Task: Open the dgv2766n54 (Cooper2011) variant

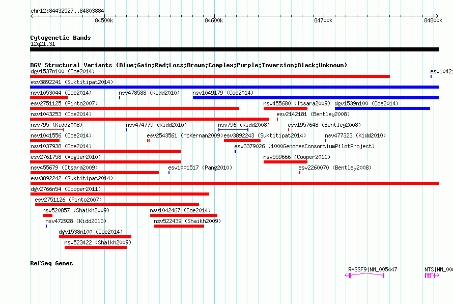Action: tap(66, 189)
